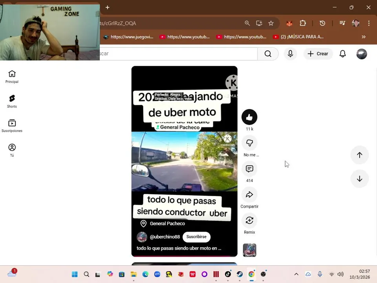Open the media control icon

pyautogui.click(x=342, y=23)
